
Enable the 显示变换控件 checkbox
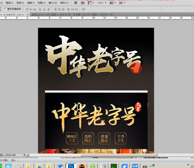click(x=5, y=9)
